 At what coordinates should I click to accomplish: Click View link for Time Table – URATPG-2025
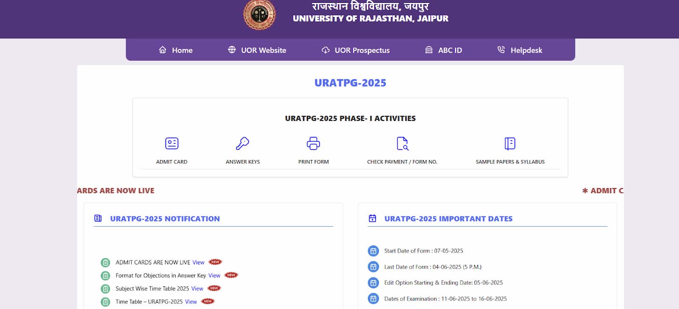191,302
